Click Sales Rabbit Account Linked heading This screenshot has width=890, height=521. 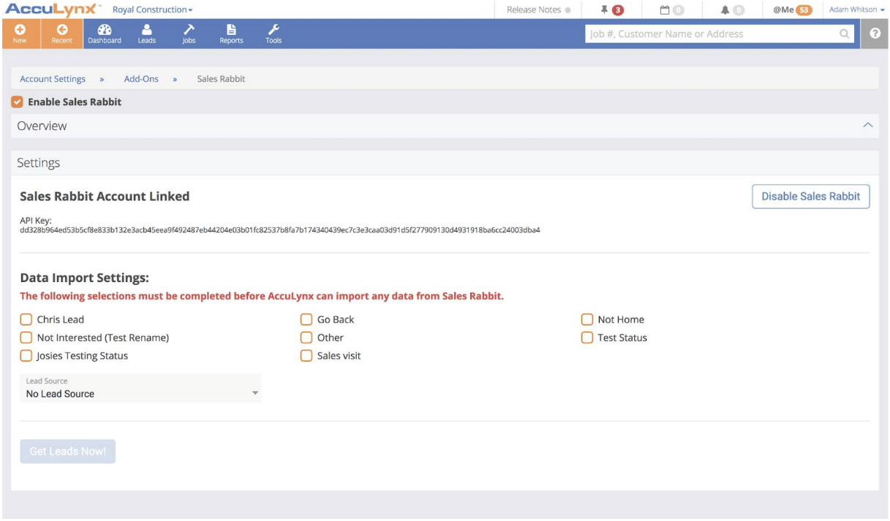[x=105, y=197]
